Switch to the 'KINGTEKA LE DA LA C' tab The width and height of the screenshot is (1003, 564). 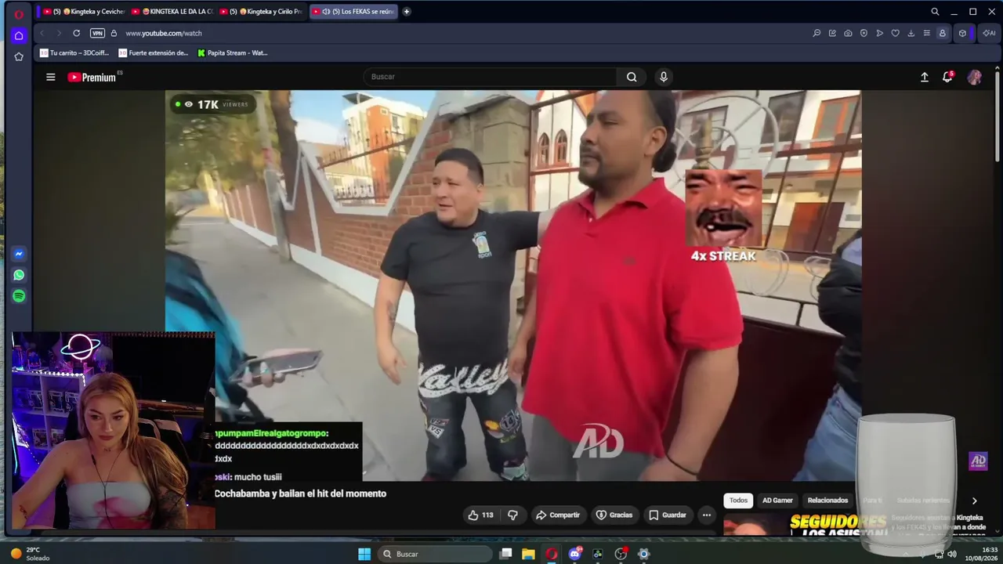pyautogui.click(x=172, y=12)
